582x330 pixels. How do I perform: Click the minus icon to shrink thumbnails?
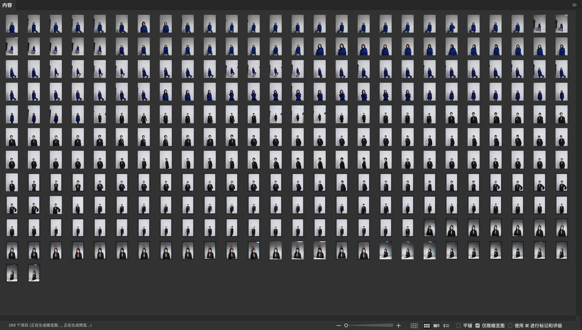[338, 326]
